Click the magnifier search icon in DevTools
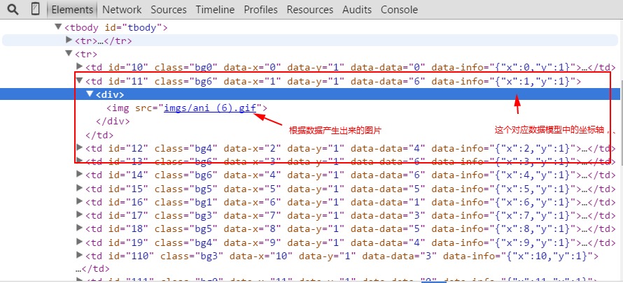This screenshot has width=623, height=283. (13, 10)
